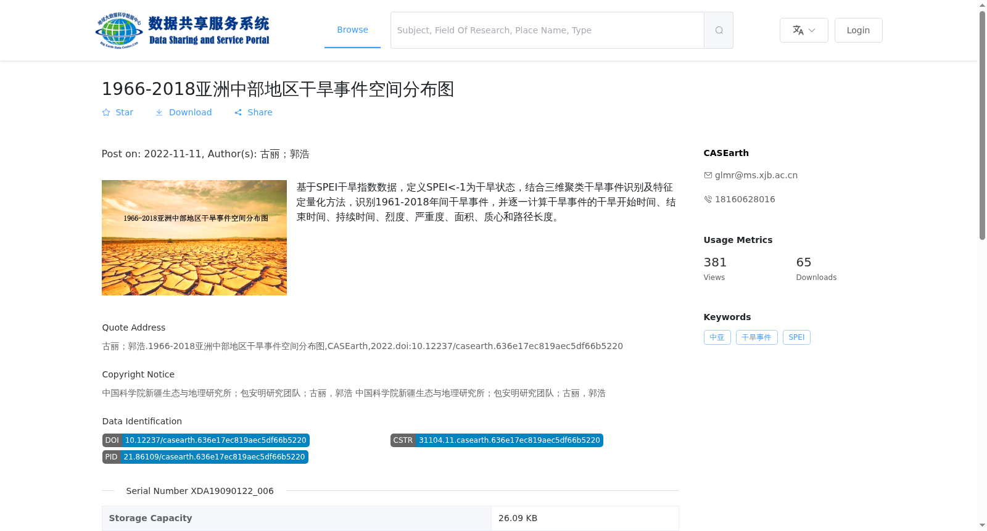Screen dimensions: 987x531
Task: Click the Serial Number XDA19090122_006 label
Action: click(x=200, y=491)
